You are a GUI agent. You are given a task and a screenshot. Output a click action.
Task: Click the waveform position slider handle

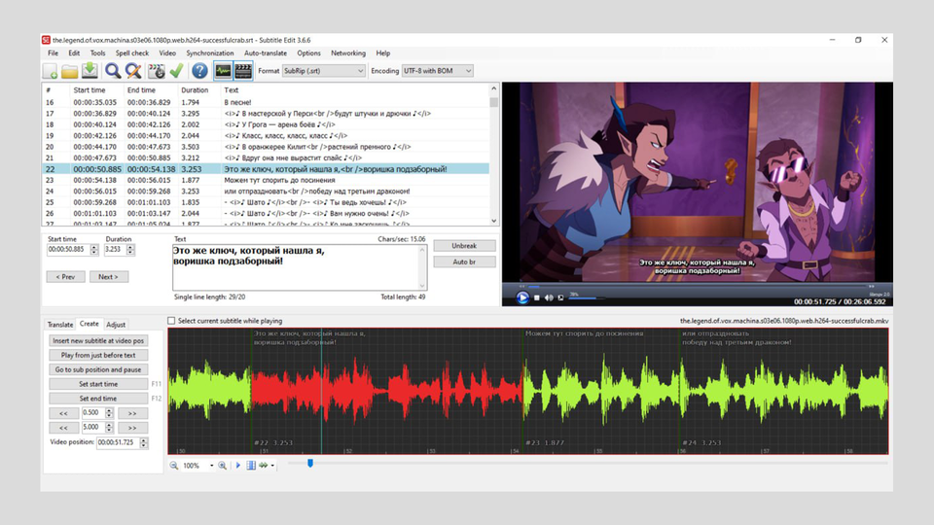pyautogui.click(x=310, y=463)
